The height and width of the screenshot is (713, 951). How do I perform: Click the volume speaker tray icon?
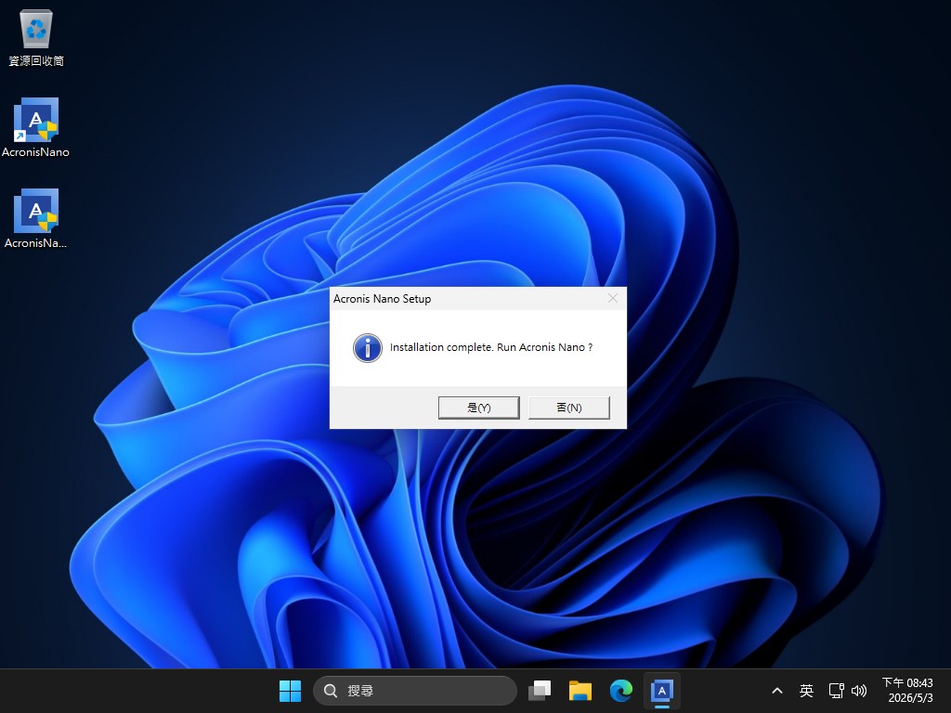[859, 691]
